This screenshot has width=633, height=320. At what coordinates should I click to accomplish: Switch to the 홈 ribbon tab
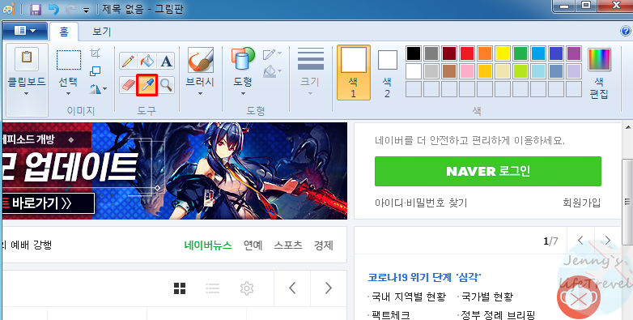pos(64,32)
